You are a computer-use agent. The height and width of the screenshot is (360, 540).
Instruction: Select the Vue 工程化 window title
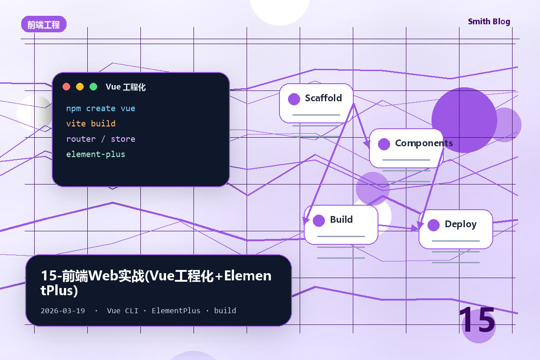[x=126, y=87]
